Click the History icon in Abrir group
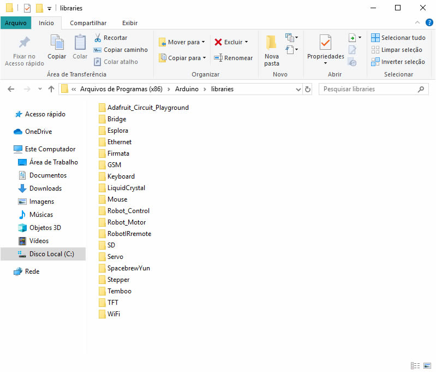This screenshot has height=372, width=436. click(x=353, y=62)
